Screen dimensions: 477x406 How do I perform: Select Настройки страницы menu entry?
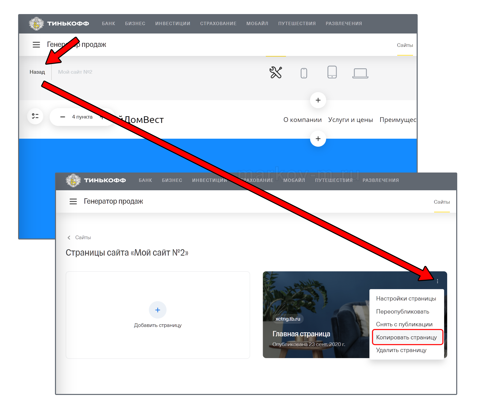pos(406,298)
